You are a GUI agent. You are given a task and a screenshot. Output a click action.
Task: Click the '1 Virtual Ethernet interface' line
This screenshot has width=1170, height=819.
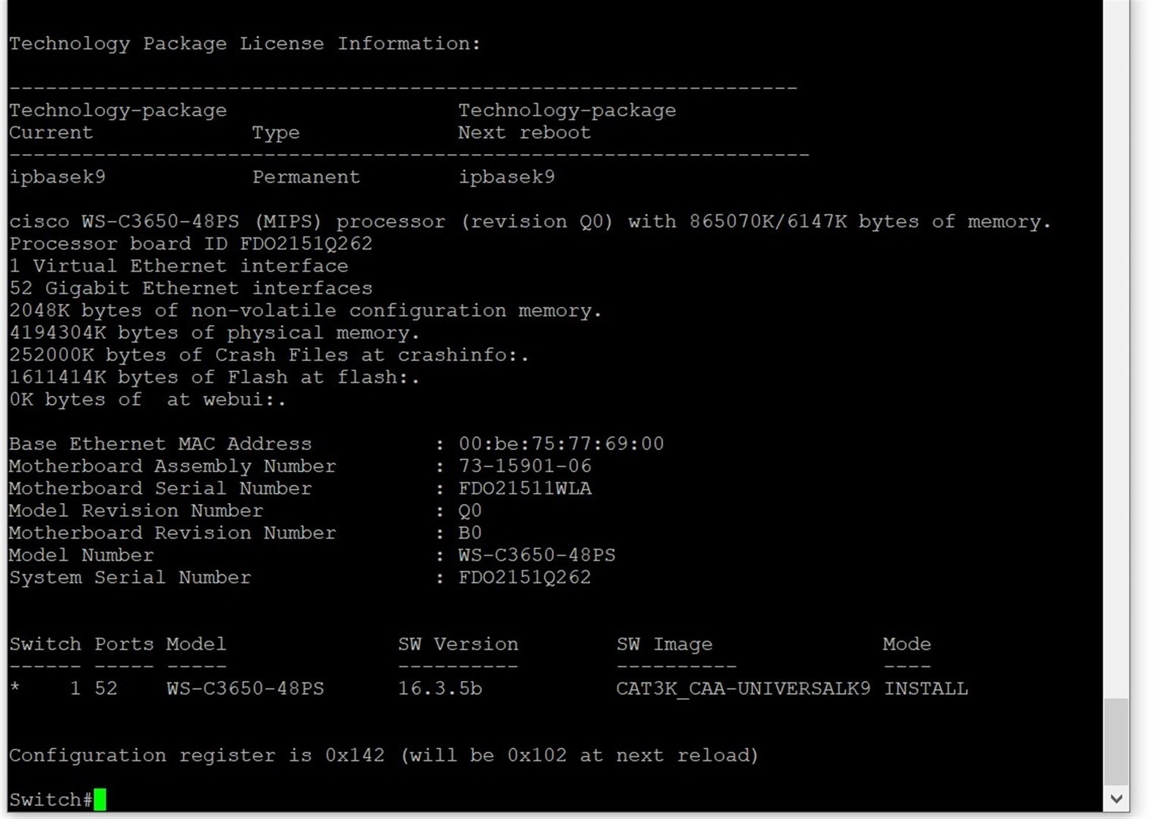(178, 266)
